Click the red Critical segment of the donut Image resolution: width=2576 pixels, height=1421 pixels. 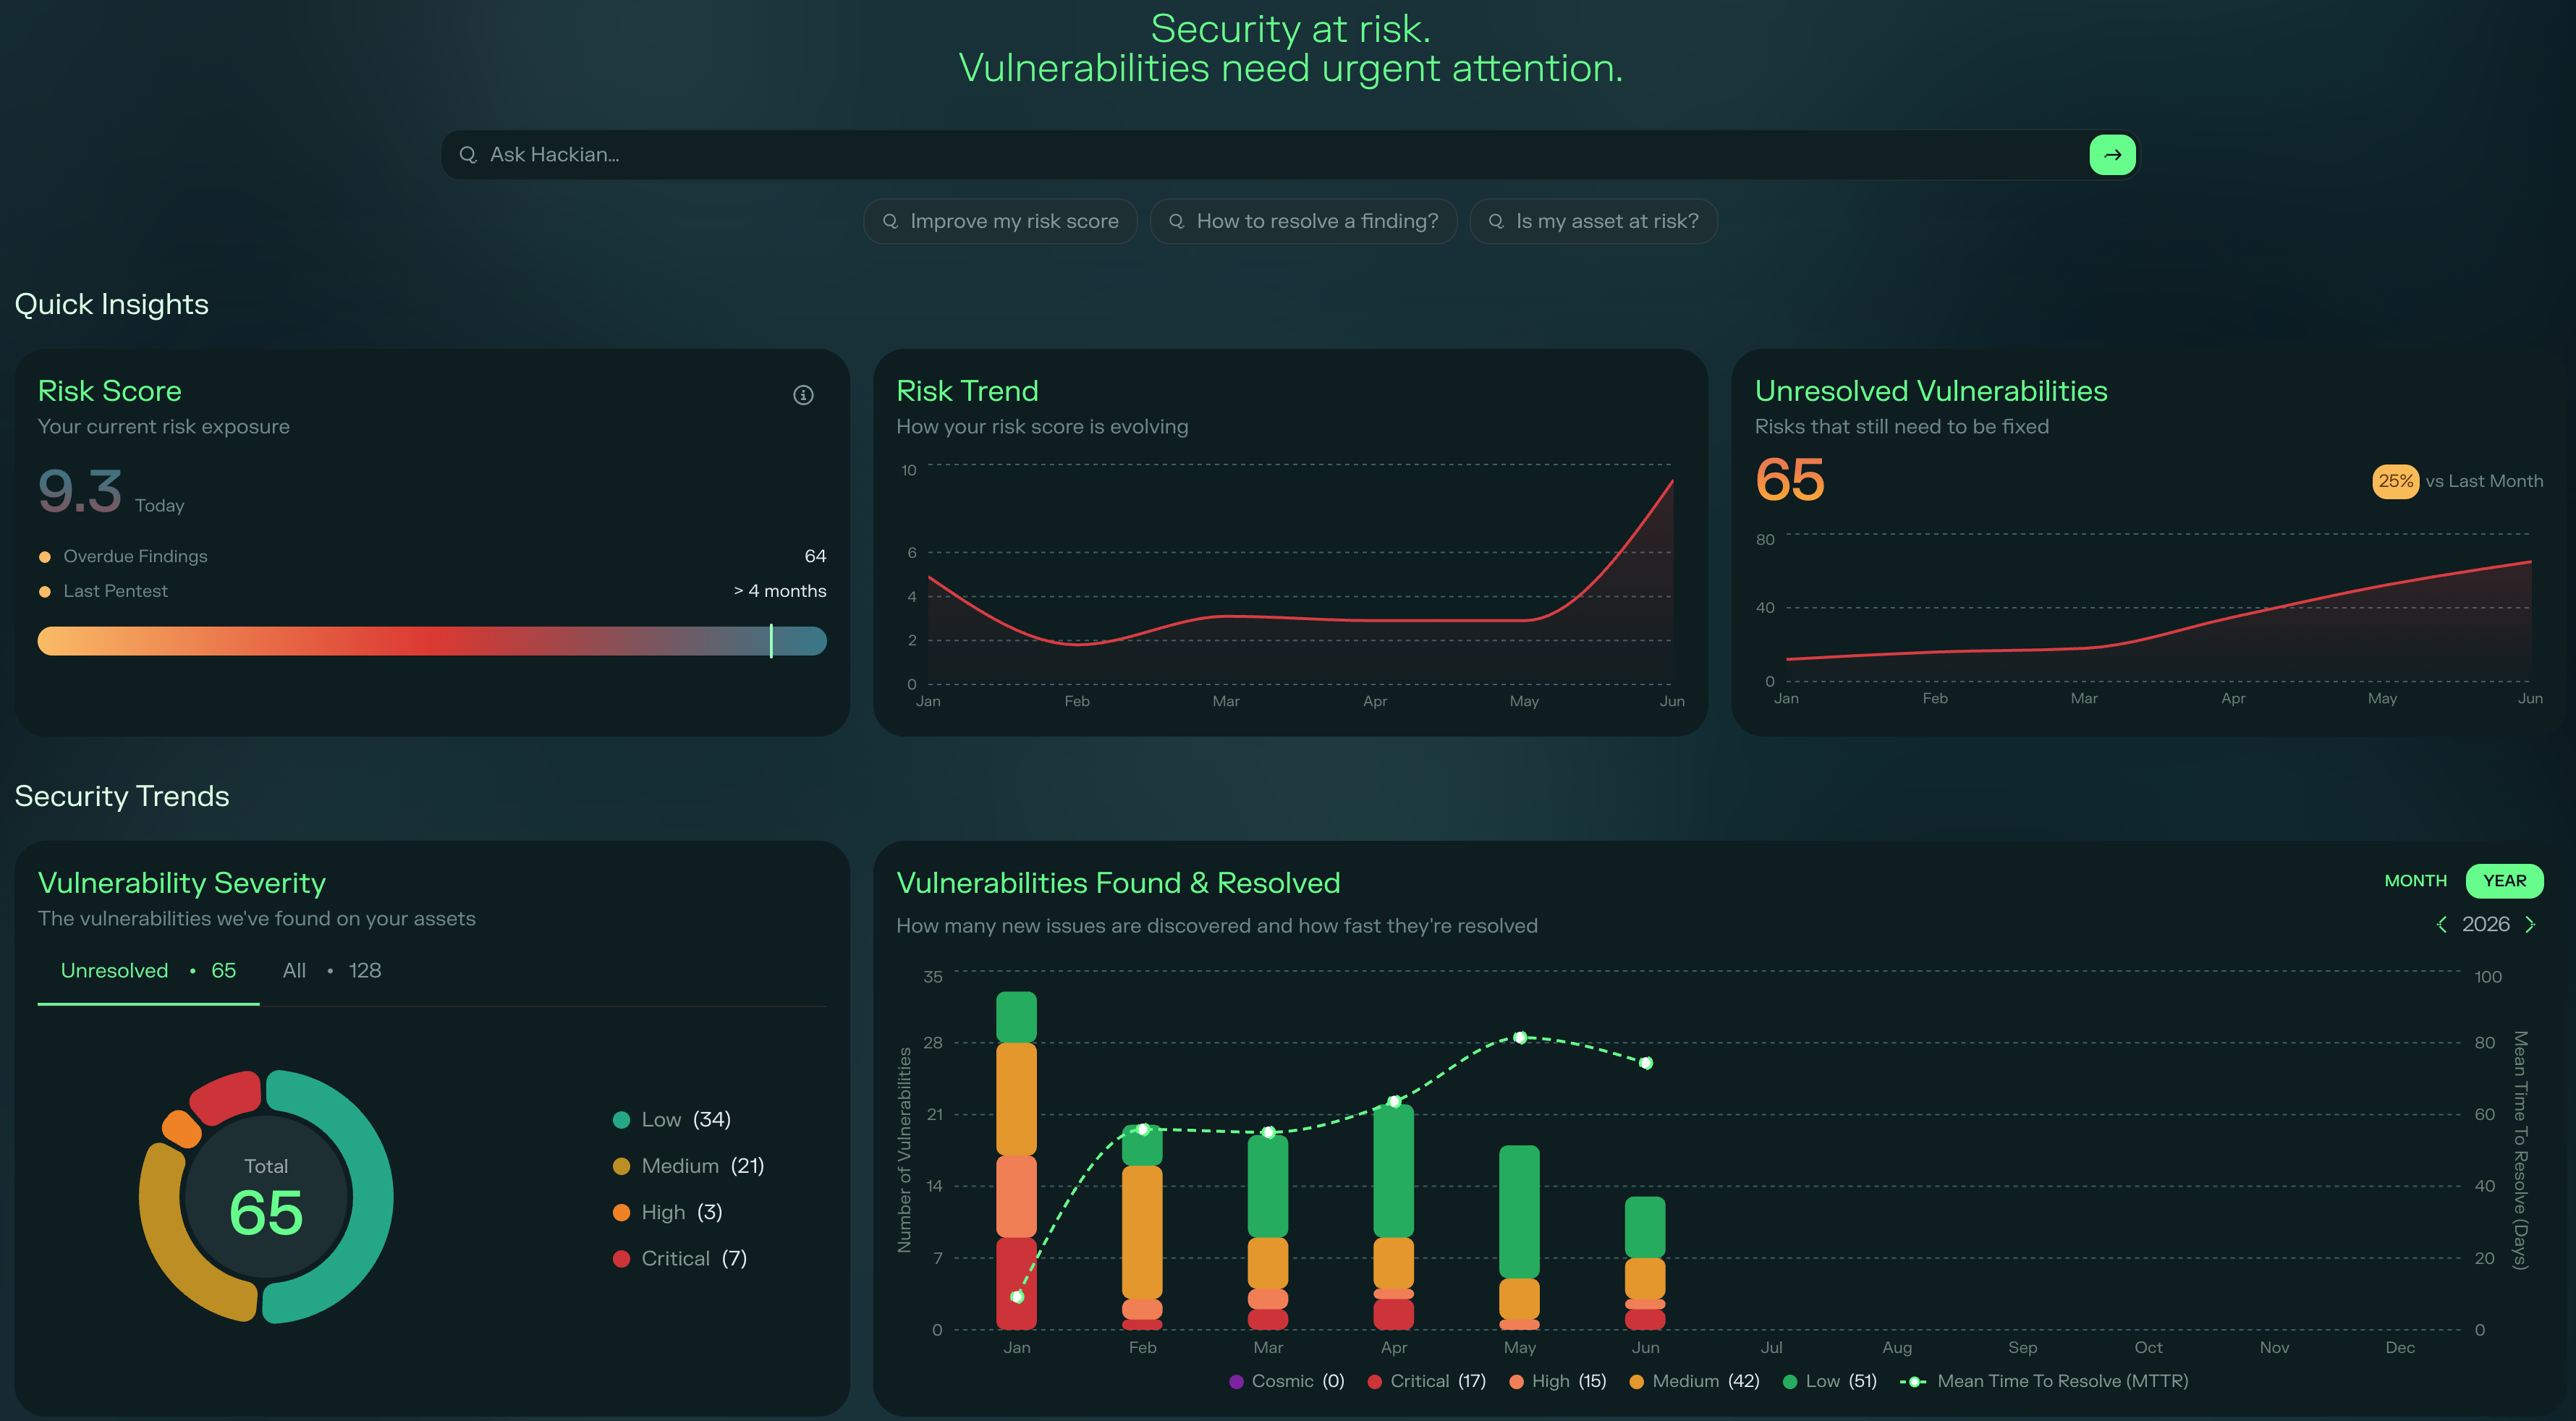226,1097
